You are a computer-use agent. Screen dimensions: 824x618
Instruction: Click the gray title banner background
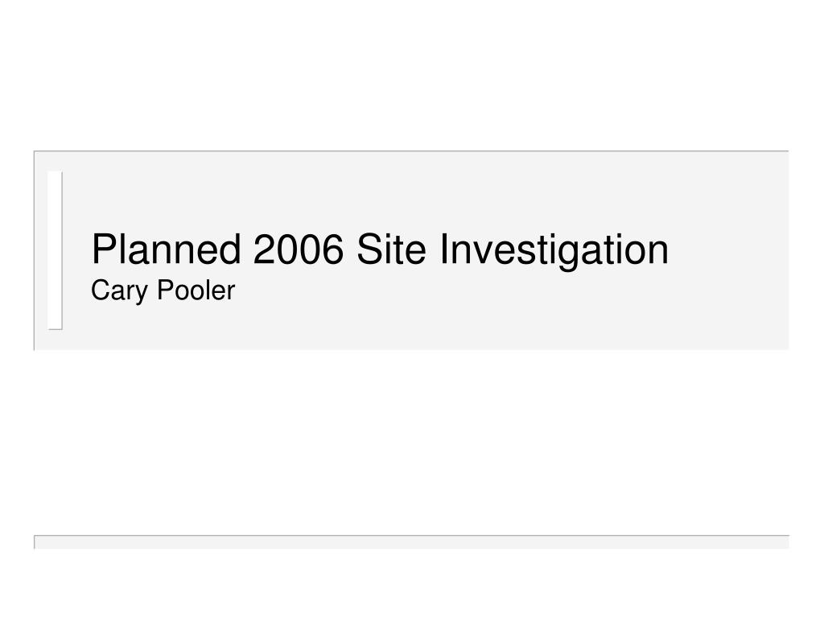click(411, 251)
